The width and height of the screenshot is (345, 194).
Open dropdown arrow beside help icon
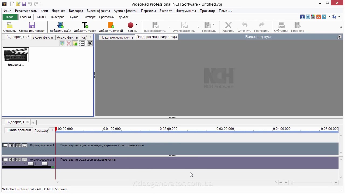tap(339, 17)
